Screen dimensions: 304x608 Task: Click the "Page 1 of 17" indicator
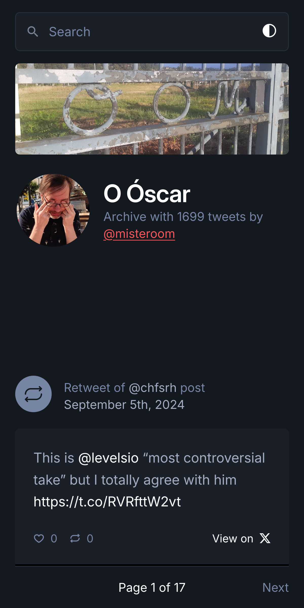[x=152, y=587]
